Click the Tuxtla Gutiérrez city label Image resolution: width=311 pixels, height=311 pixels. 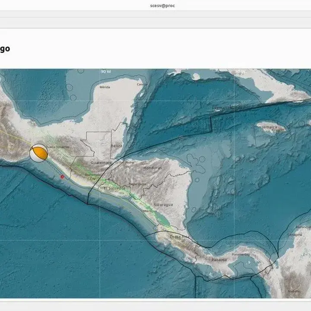tap(58, 147)
